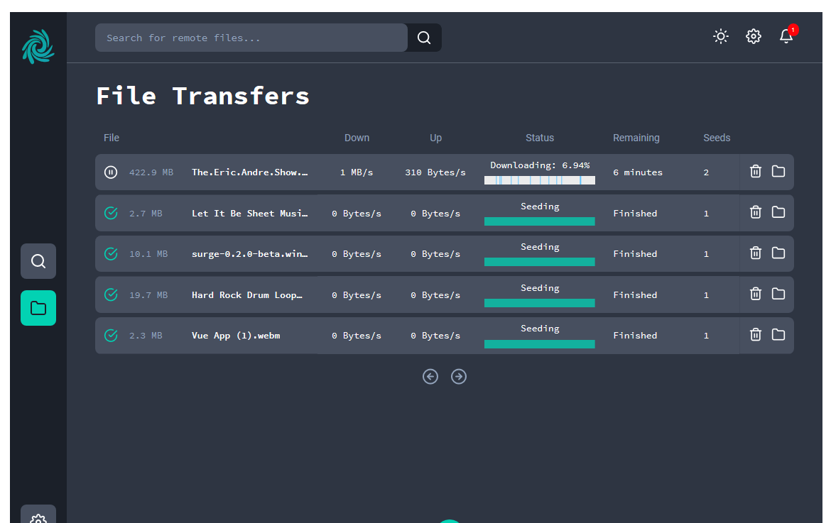Pause The.Eric.Andre.Show download
This screenshot has height=523, width=831.
click(111, 172)
